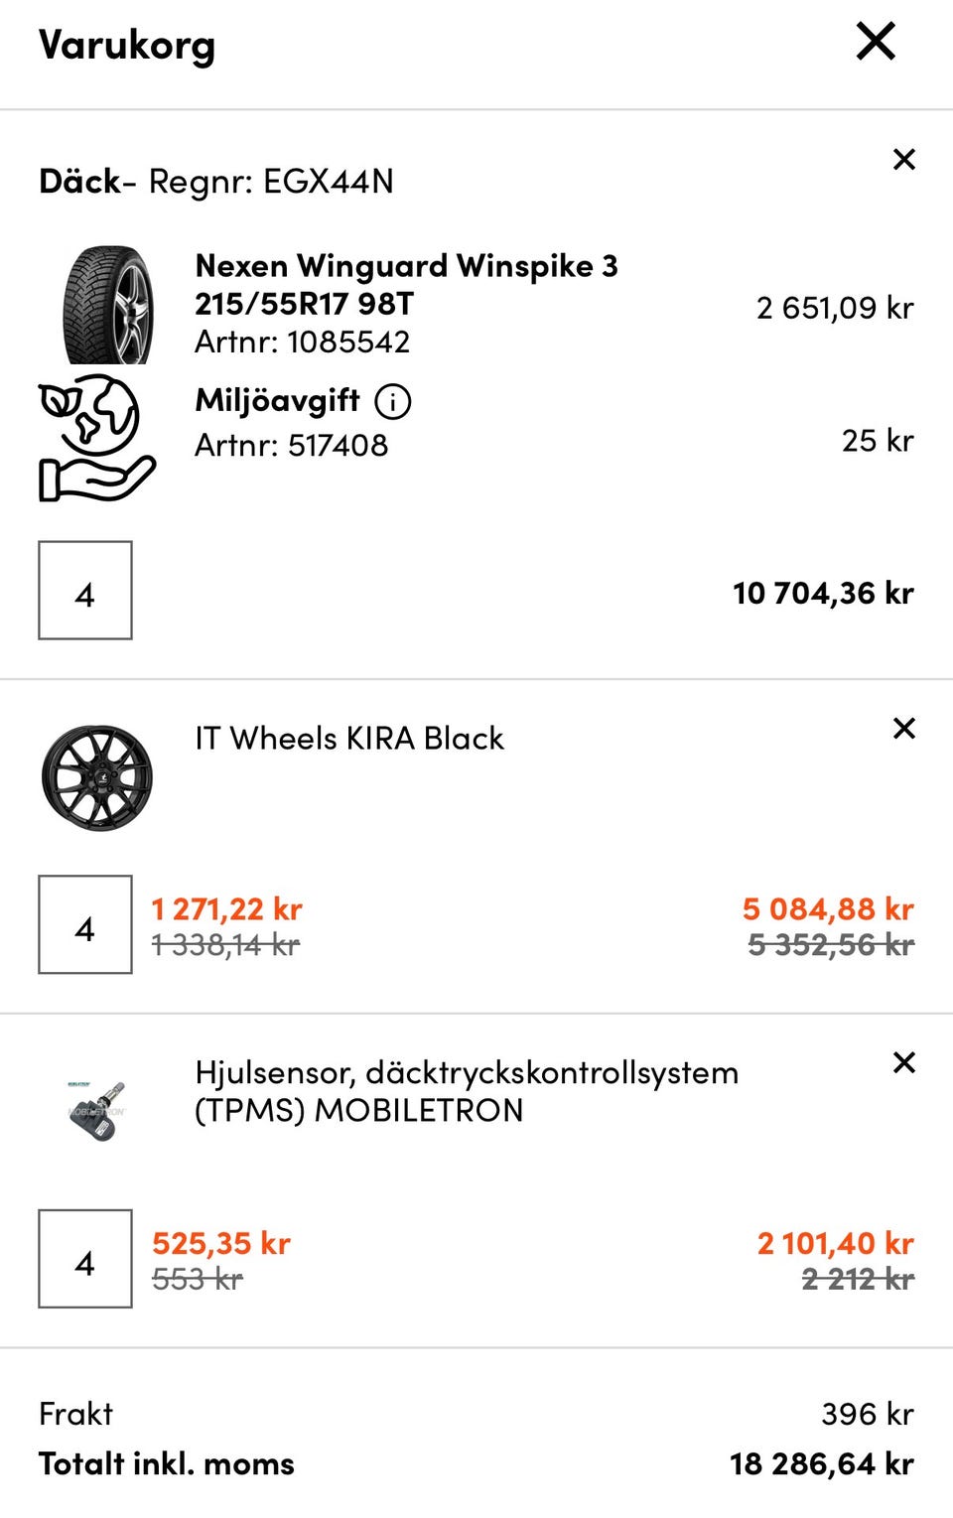953x1518 pixels.
Task: Open IT Wheels KIRA Black product
Action: point(349,739)
